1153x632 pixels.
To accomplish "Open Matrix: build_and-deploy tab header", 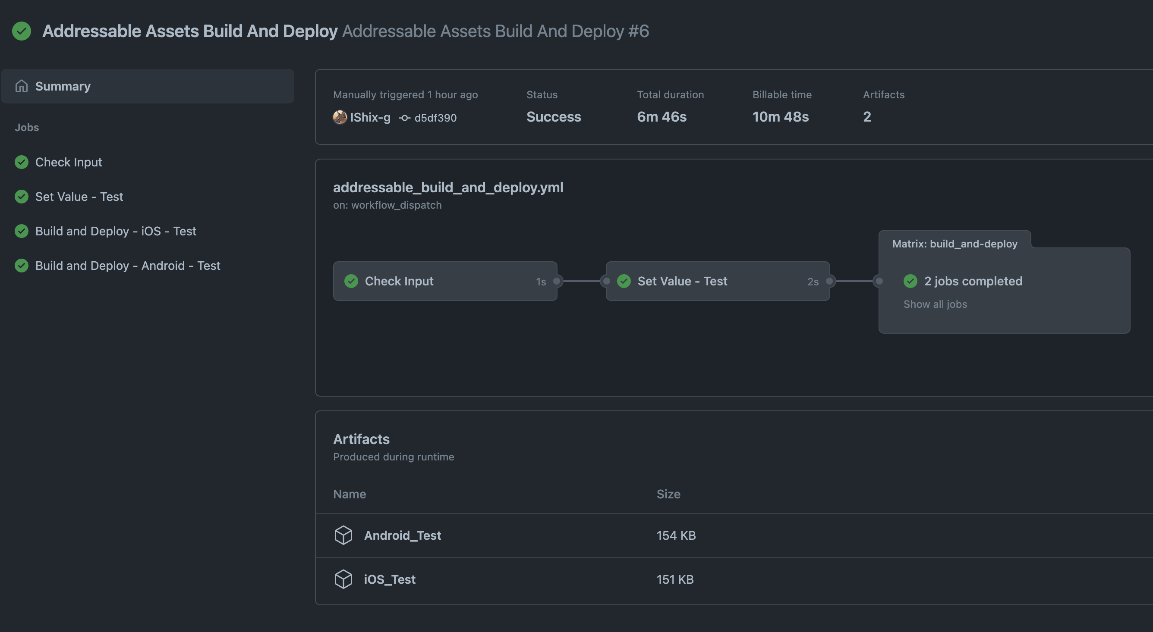I will point(954,244).
